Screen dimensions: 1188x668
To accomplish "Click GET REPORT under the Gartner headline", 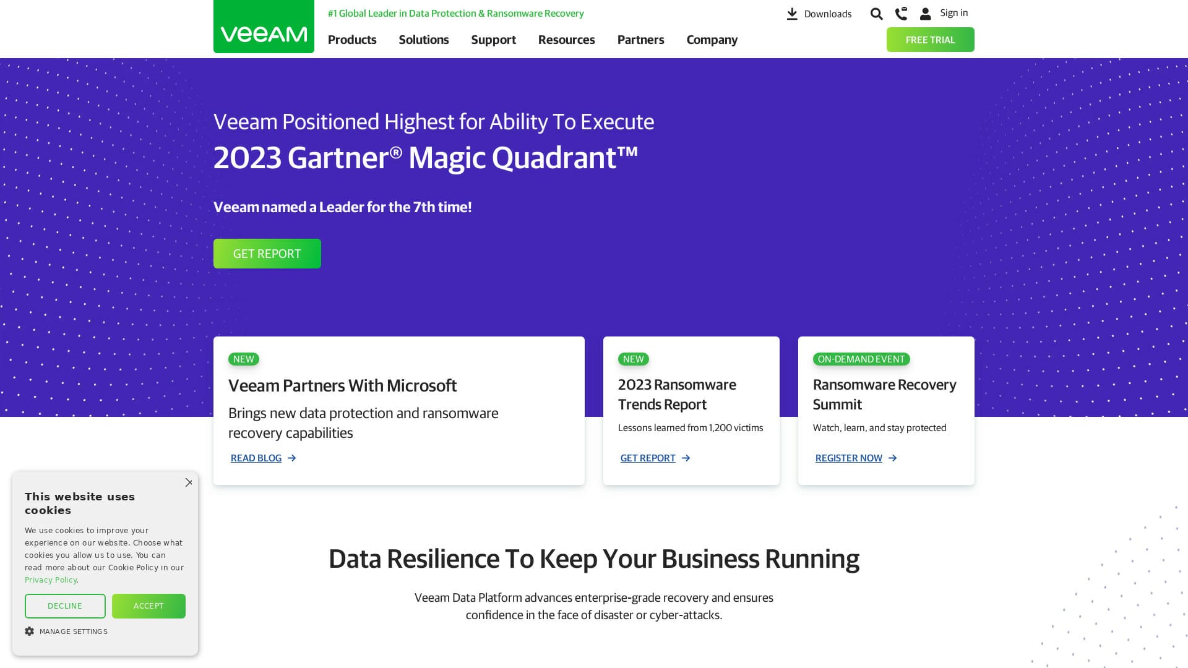I will click(267, 253).
